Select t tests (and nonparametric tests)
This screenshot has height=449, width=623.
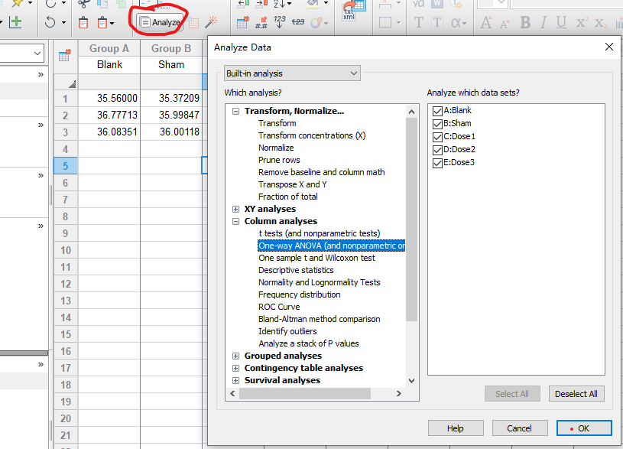[x=320, y=233]
